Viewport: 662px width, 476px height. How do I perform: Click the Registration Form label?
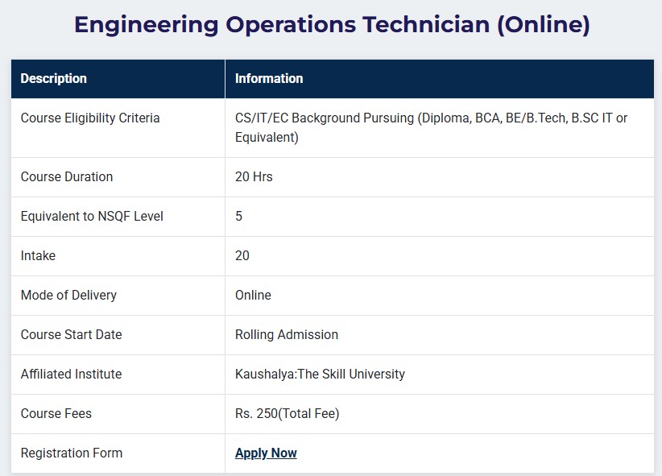72,453
